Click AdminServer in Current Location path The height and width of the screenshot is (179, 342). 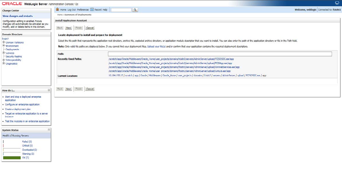click(x=229, y=75)
